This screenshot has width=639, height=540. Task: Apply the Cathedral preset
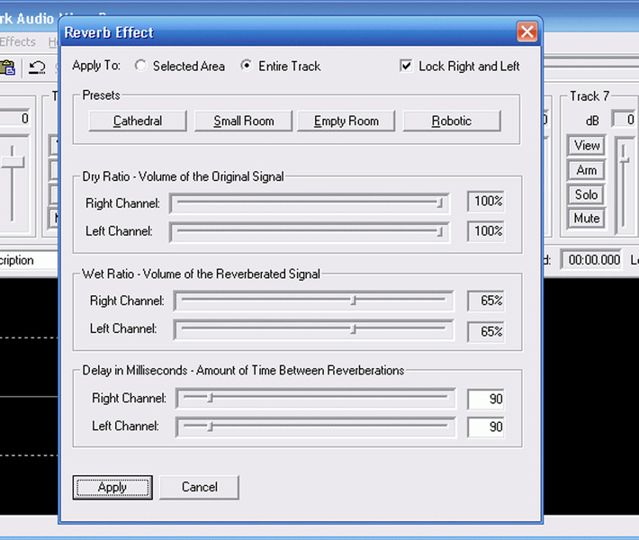coord(138,121)
